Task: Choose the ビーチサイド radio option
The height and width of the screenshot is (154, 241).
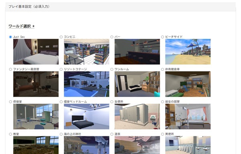Action: click(x=162, y=37)
